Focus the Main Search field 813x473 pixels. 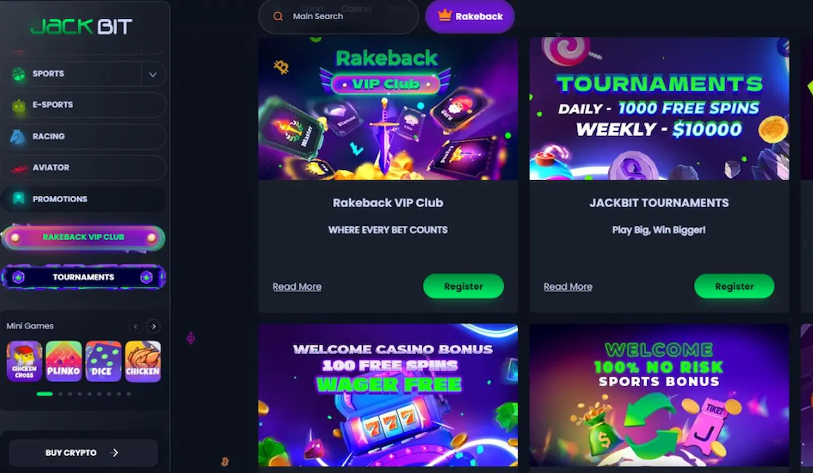[x=338, y=16]
